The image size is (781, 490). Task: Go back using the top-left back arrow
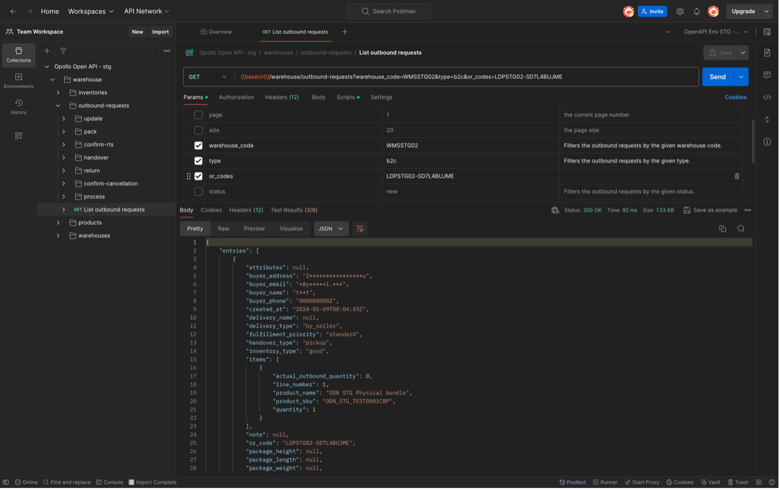point(13,12)
